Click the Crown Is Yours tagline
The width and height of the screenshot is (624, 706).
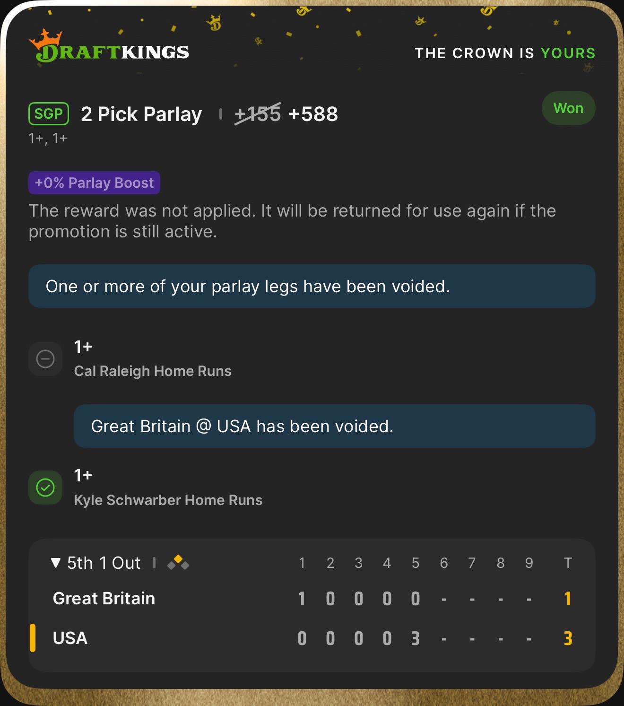[505, 53]
